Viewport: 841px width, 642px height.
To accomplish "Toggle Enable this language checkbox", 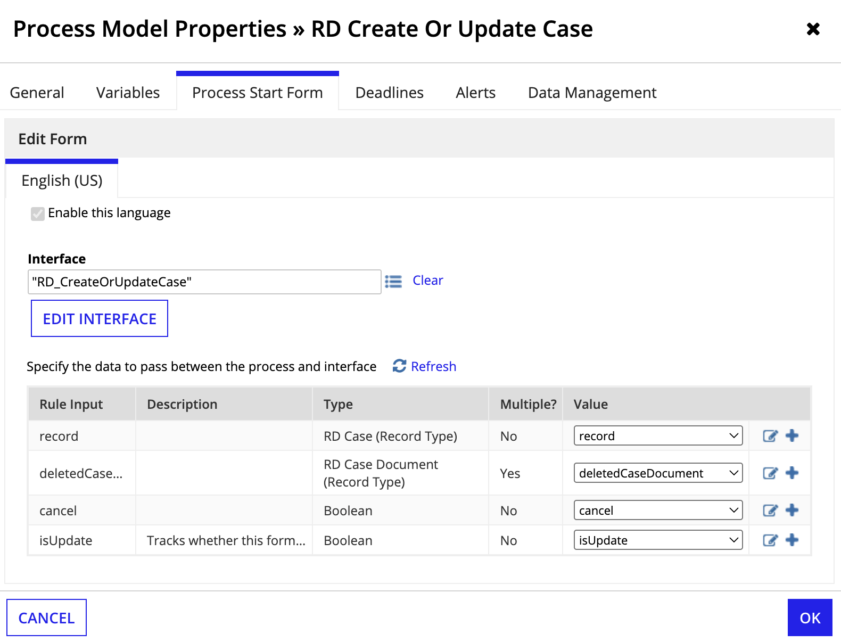I will 37,213.
